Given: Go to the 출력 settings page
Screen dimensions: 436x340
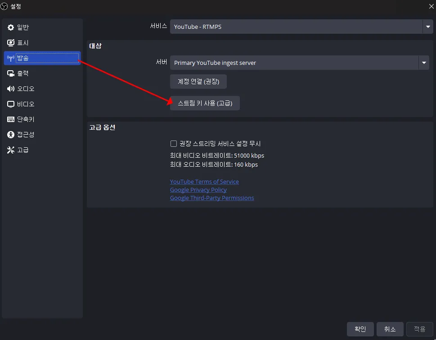Looking at the screenshot, I should pyautogui.click(x=42, y=73).
